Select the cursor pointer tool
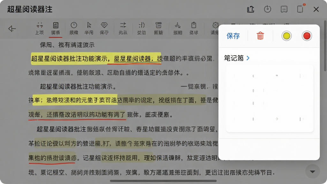 [89, 28]
